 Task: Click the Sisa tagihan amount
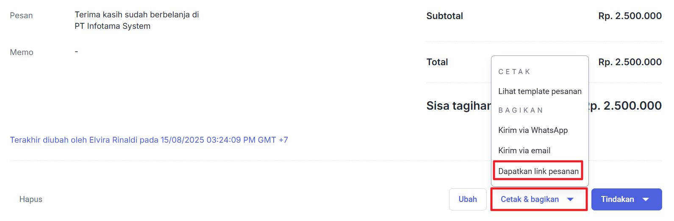point(626,106)
